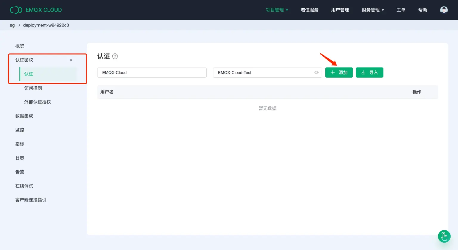This screenshot has width=458, height=250.
Task: Open the 用户管理 menu item
Action: pyautogui.click(x=340, y=10)
